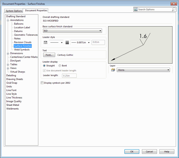
Task: Click the Century Gothic font name
Action: 65,55
